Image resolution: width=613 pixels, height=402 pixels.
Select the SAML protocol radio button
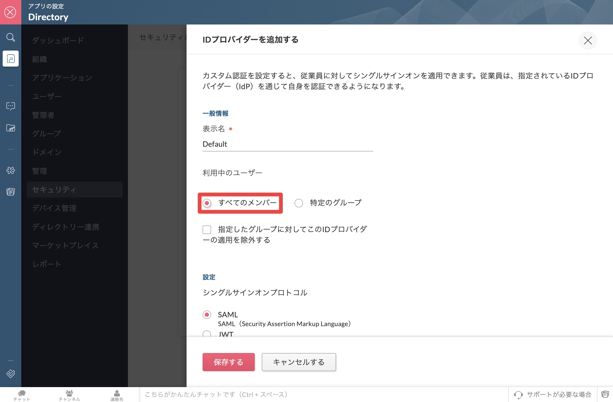(207, 315)
